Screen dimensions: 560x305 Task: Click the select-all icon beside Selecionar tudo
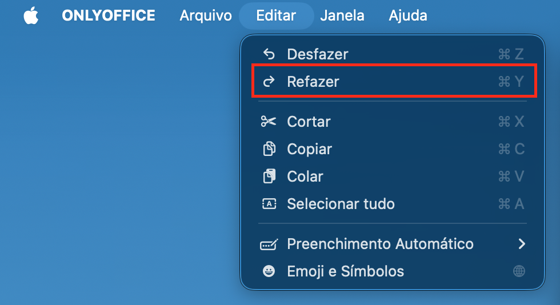(269, 203)
